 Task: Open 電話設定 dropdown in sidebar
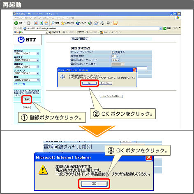[27, 60]
